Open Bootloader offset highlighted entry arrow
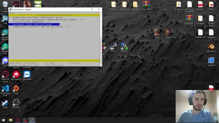Screen dimensions: 219x123 (x=57, y=24)
